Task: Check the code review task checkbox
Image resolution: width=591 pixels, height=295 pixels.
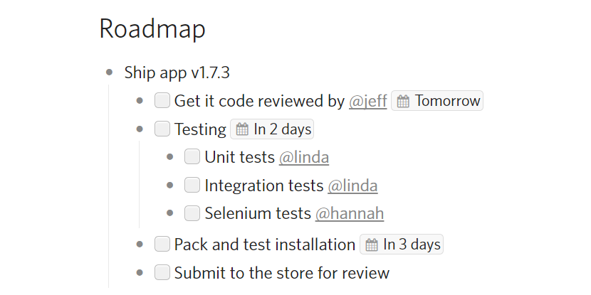Action: (x=162, y=100)
